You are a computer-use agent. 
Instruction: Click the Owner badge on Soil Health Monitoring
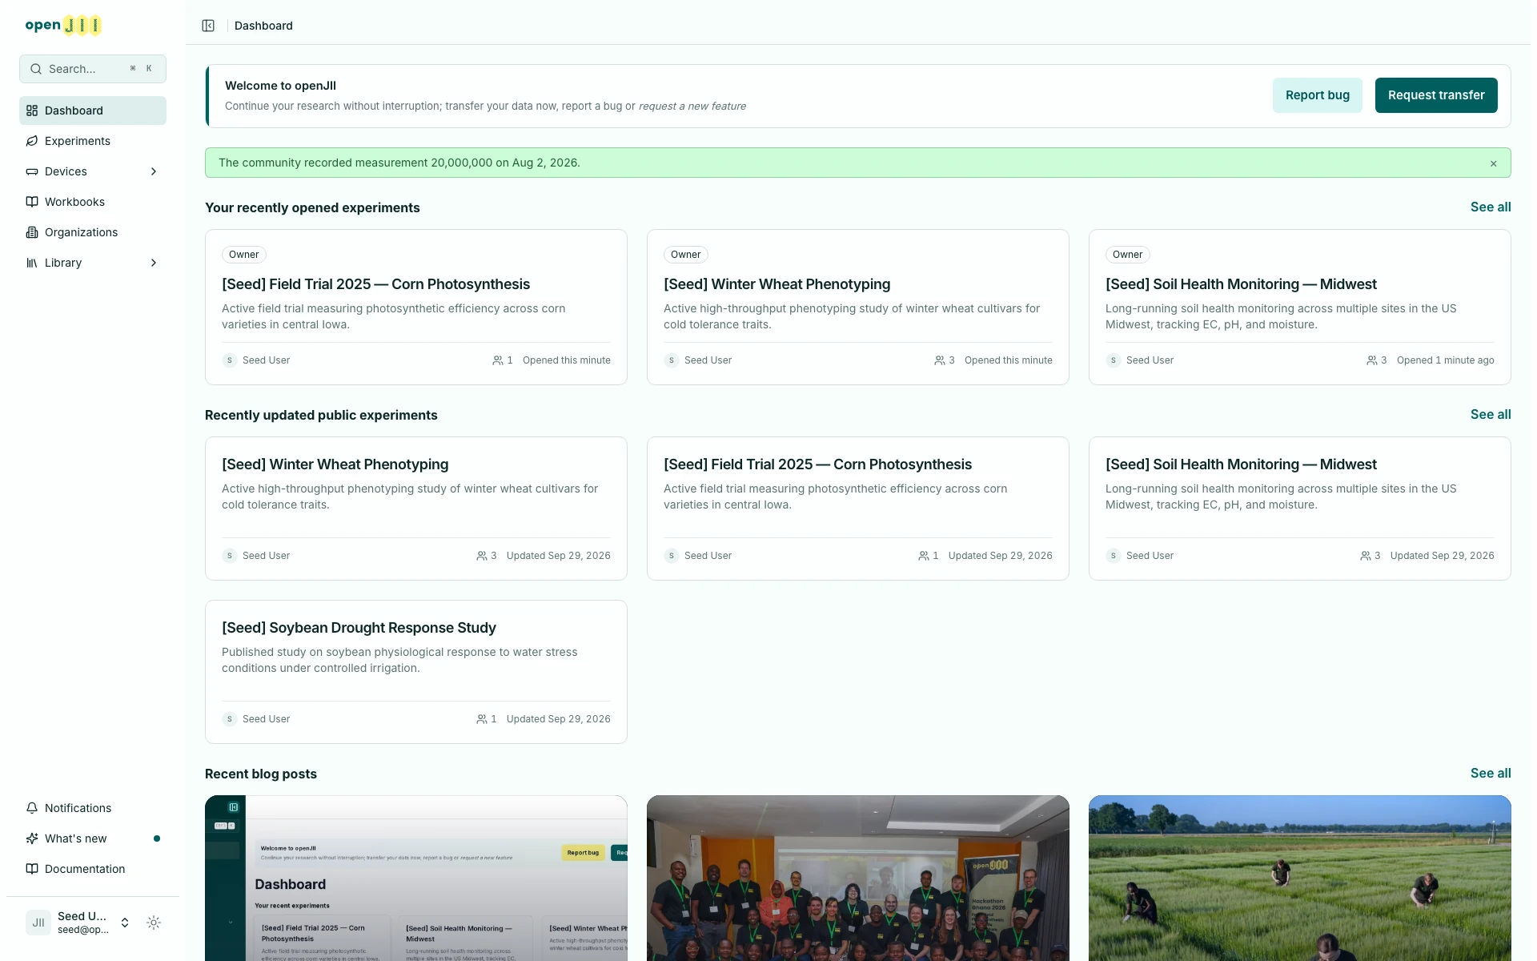pos(1127,255)
